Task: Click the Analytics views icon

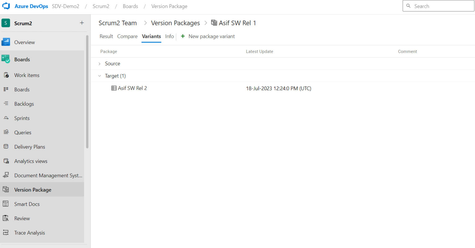Action: 6,161
